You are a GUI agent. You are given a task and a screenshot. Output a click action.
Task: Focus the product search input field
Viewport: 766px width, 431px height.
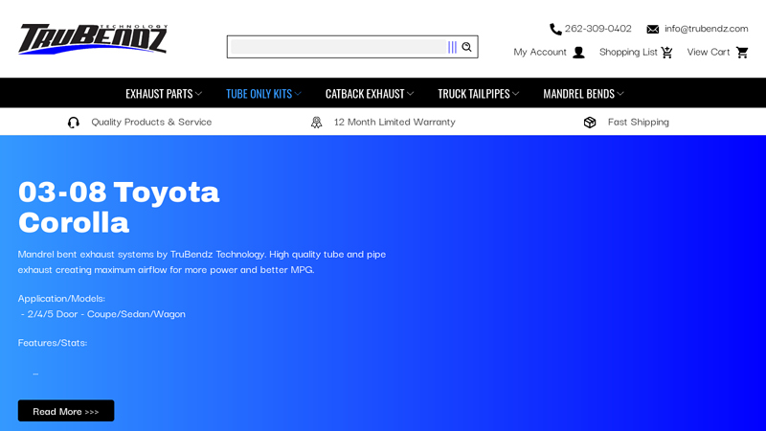pos(339,47)
